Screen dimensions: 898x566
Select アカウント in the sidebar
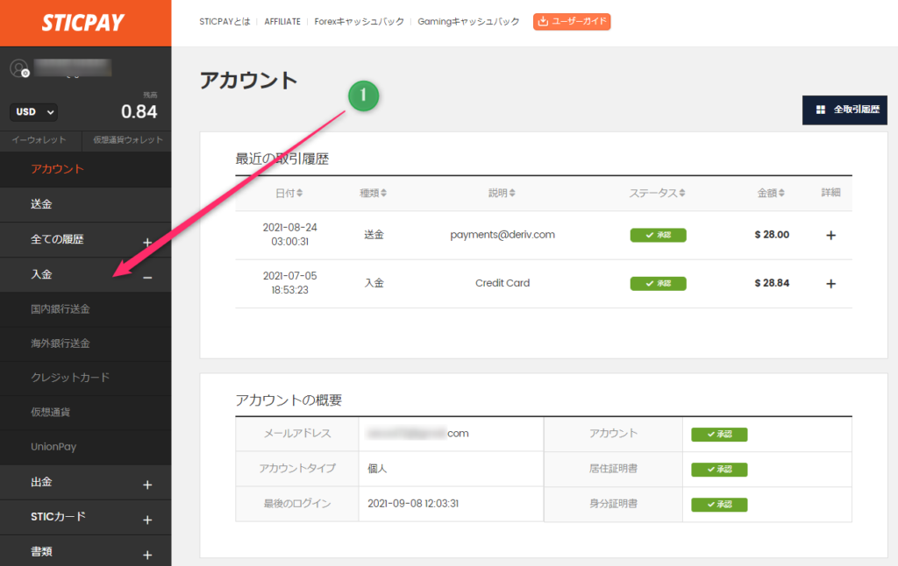(85, 169)
